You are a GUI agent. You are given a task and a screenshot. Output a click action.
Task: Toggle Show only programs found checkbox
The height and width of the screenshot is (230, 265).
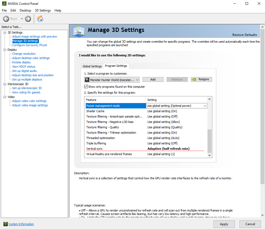(86, 87)
